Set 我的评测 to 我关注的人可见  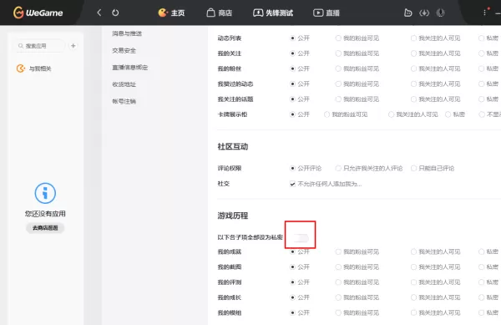coord(413,282)
